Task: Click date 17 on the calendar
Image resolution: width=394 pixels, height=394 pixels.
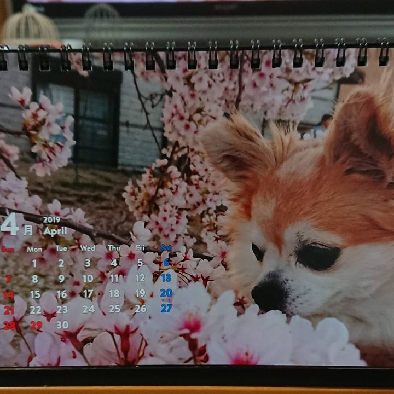Action: (x=88, y=293)
